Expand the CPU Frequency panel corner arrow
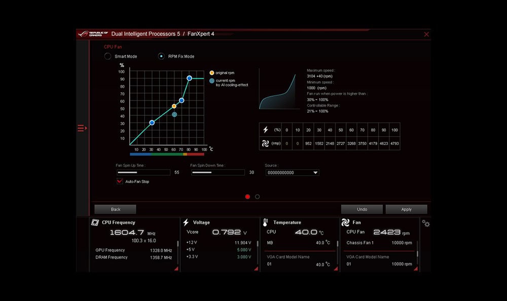The height and width of the screenshot is (301, 507). pos(176,269)
